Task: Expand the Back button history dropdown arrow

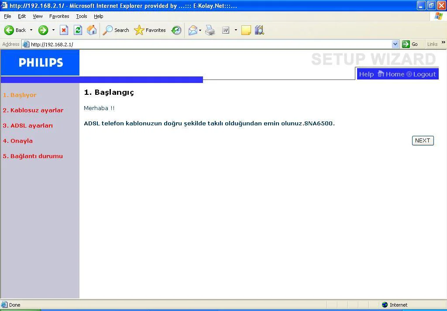Action: 31,30
